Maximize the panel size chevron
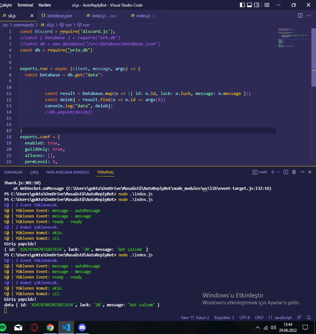316x334 pixels. 302,172
